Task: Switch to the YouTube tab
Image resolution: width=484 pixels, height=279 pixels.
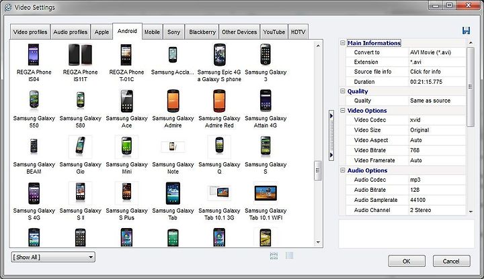Action: [x=274, y=32]
